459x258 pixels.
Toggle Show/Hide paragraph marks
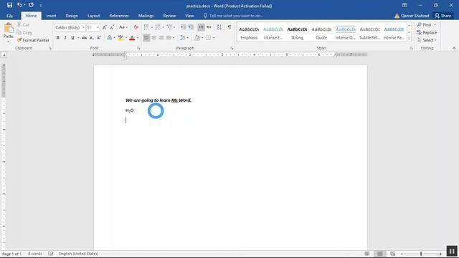[x=229, y=27]
